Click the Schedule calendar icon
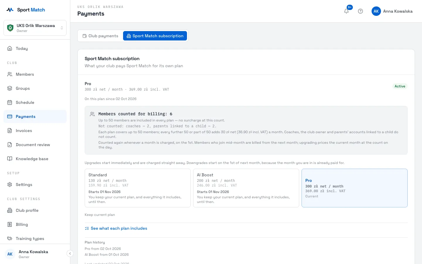Image resolution: width=422 pixels, height=264 pixels. pyautogui.click(x=10, y=102)
